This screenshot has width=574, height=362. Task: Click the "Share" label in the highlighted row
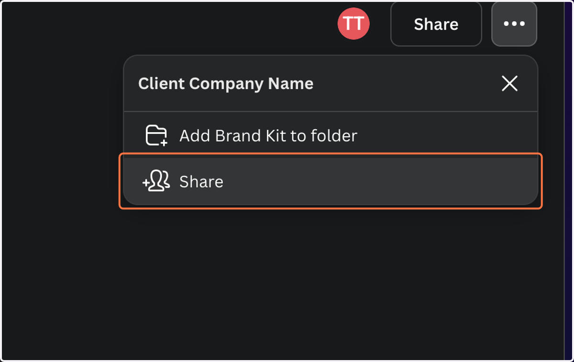click(x=201, y=182)
